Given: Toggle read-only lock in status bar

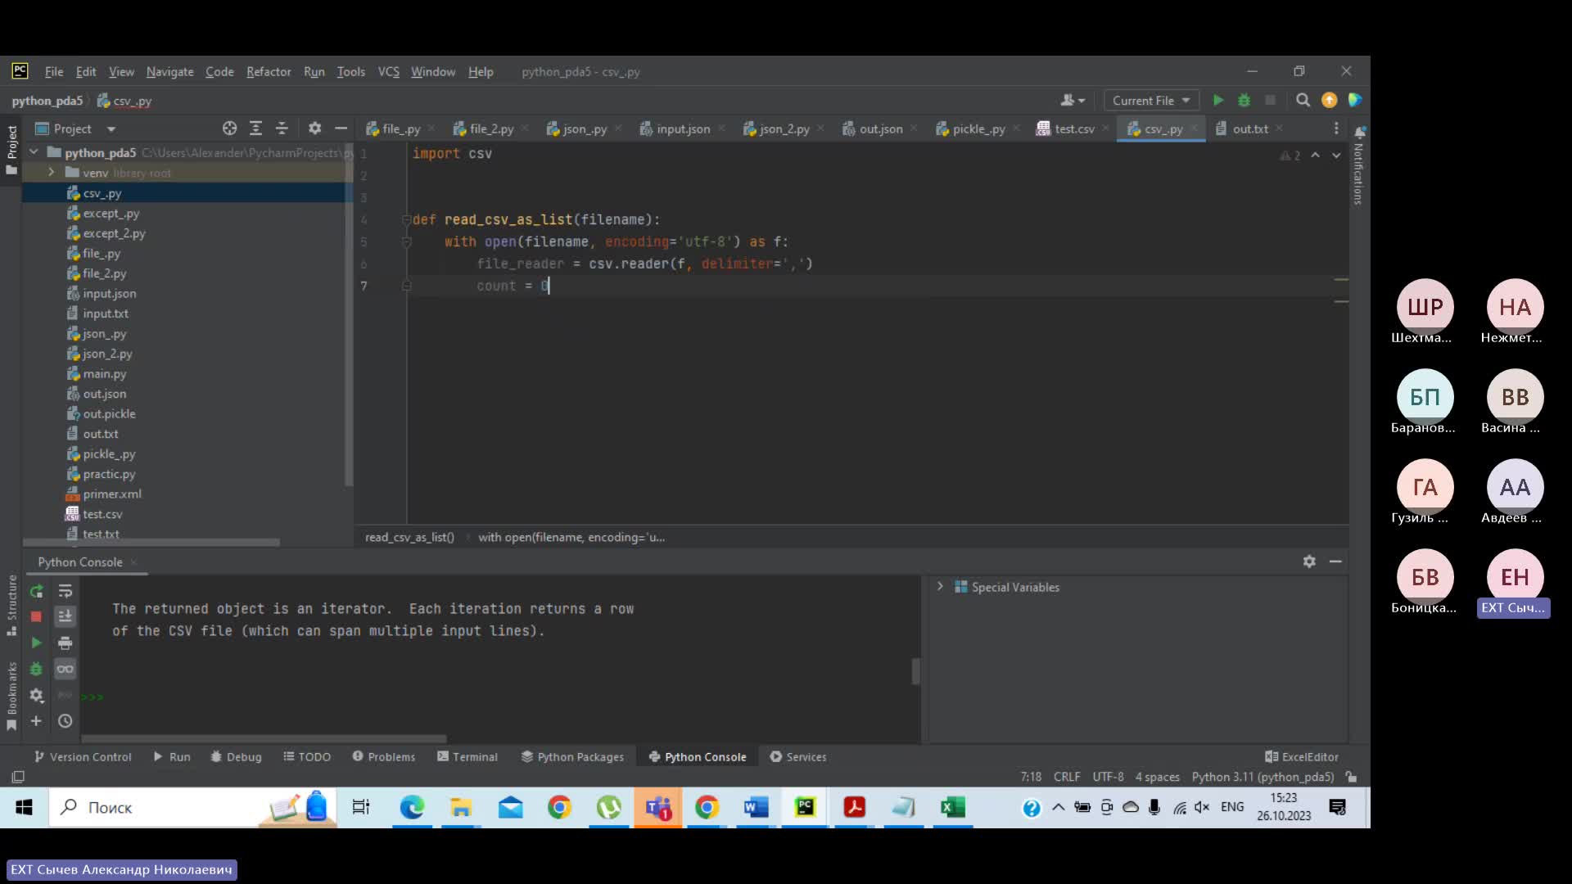Looking at the screenshot, I should [1351, 777].
